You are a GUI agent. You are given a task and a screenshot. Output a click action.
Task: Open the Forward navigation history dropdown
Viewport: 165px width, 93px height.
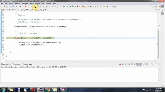(x=112, y=6)
